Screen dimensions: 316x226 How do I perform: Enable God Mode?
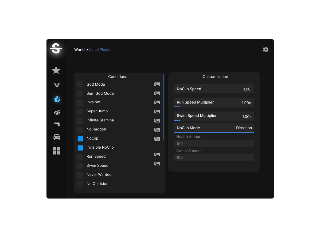80,84
